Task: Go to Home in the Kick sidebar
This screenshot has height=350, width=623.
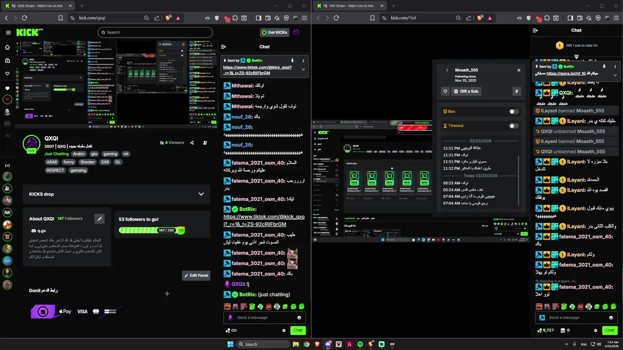Action: click(x=7, y=48)
